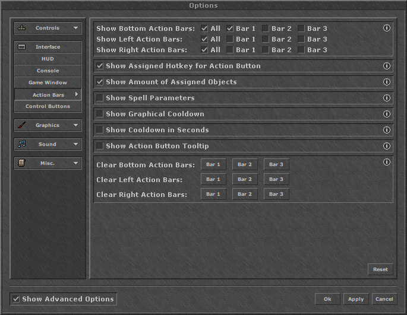This screenshot has height=315, width=407.
Task: Open the Control Buttons page
Action: (x=48, y=106)
